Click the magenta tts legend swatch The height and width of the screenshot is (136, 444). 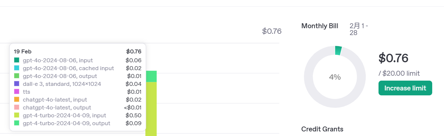click(x=17, y=92)
